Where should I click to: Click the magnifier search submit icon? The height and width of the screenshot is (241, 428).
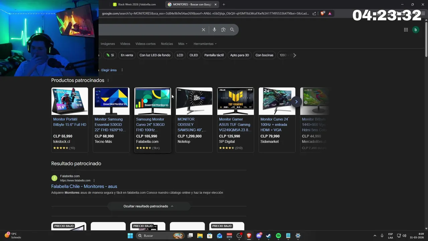click(232, 30)
